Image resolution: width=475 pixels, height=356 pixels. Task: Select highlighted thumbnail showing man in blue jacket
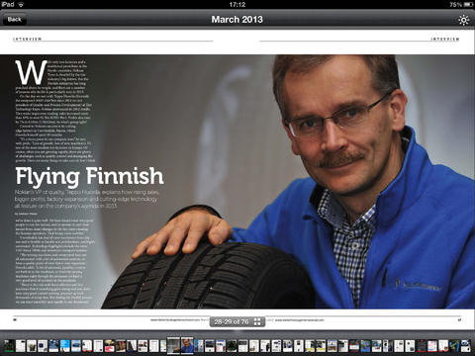point(187,345)
